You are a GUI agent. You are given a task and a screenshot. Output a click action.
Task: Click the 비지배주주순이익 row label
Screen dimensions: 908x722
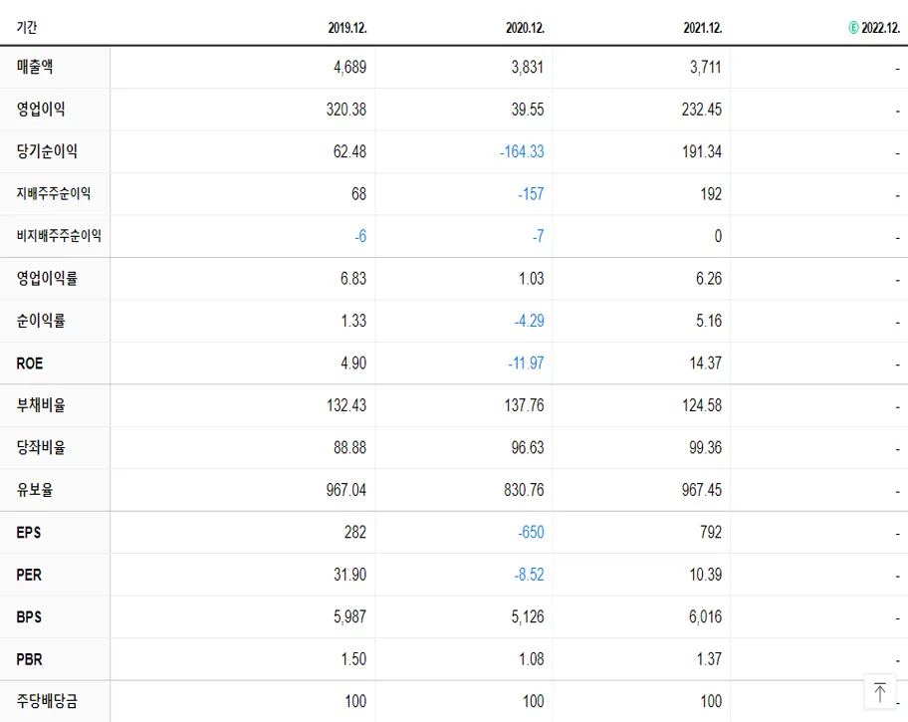click(59, 236)
